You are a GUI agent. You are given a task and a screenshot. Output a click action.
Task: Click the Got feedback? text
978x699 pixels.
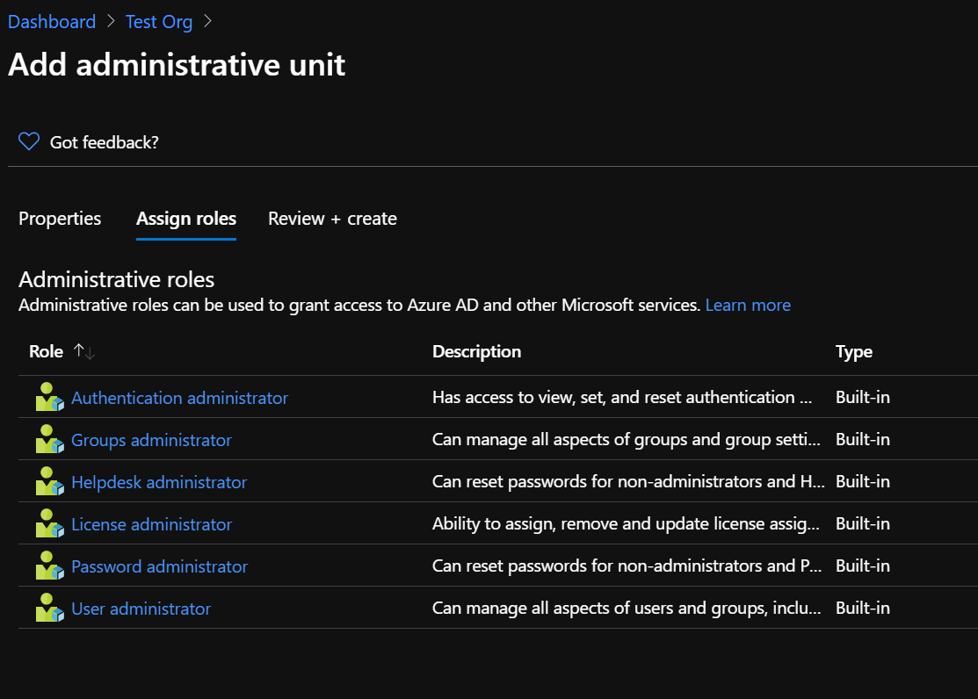tap(105, 143)
